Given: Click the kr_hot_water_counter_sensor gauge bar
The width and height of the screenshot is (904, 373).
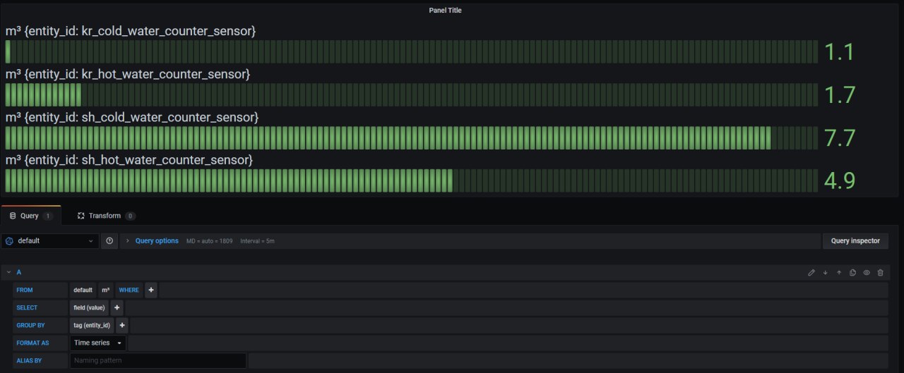Looking at the screenshot, I should tap(411, 94).
